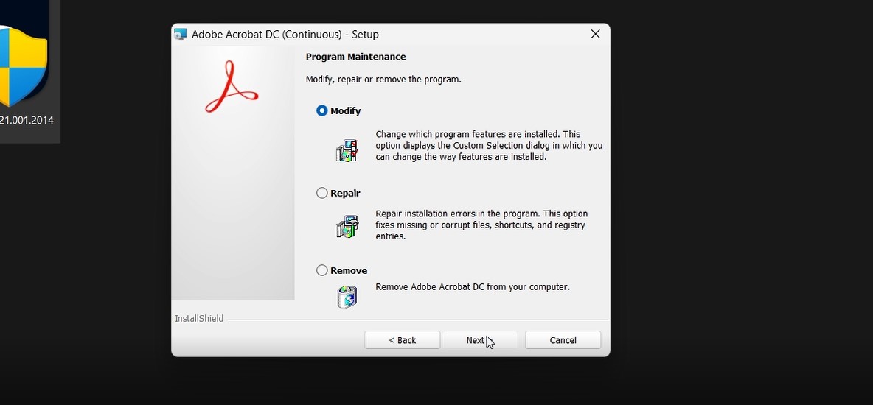Select the Remove radio button

click(x=321, y=270)
